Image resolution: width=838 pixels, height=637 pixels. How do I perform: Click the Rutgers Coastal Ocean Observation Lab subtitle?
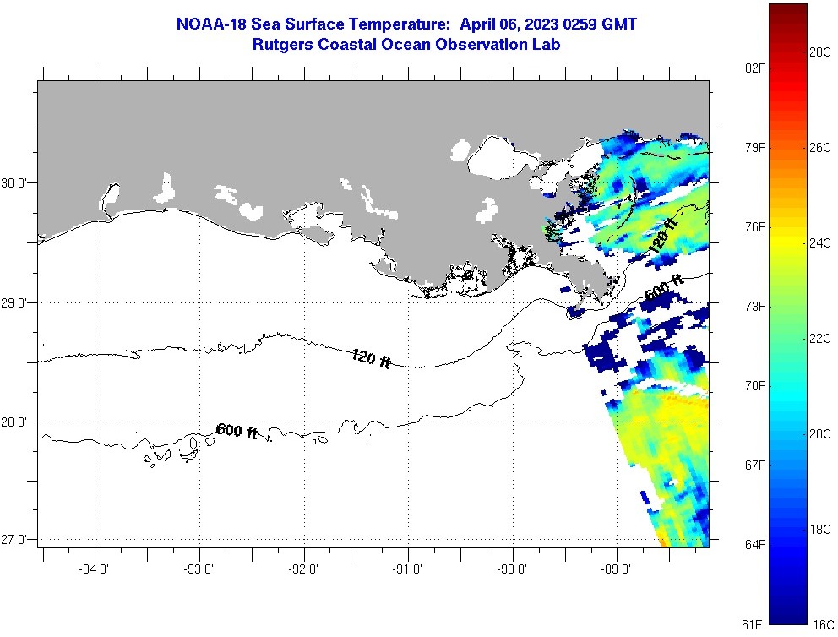point(406,45)
